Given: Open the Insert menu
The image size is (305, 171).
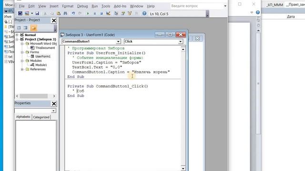Looking at the screenshot, I should [x=54, y=6].
